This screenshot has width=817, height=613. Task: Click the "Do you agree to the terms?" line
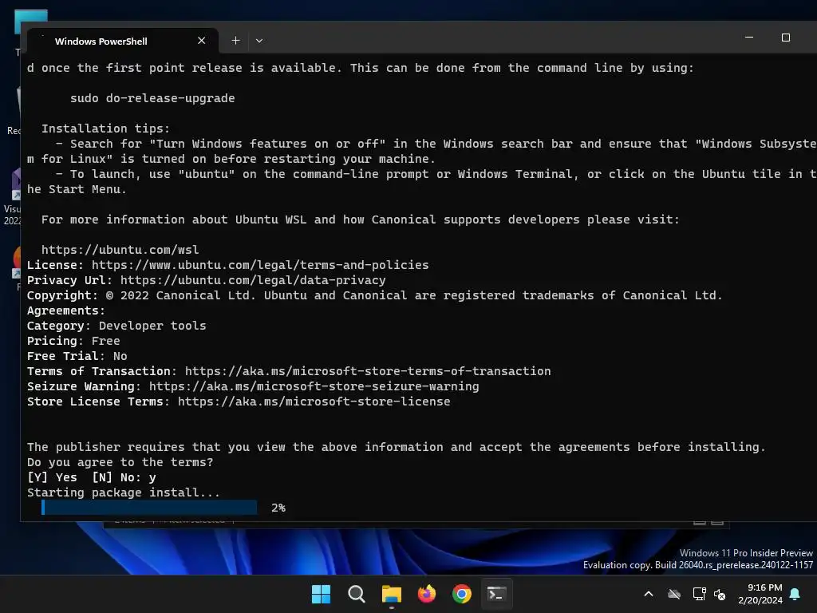click(x=120, y=462)
